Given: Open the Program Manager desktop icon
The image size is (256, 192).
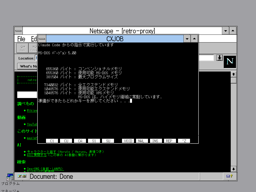Looking at the screenshot, I should 10,177.
